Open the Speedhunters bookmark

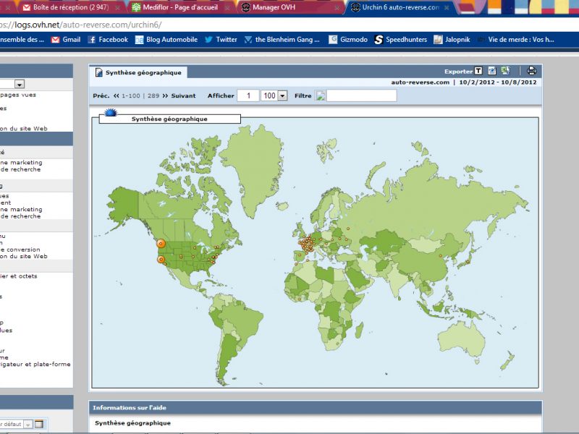pyautogui.click(x=400, y=40)
